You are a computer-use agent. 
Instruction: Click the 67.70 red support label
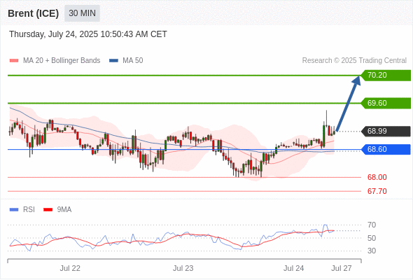pyautogui.click(x=377, y=191)
